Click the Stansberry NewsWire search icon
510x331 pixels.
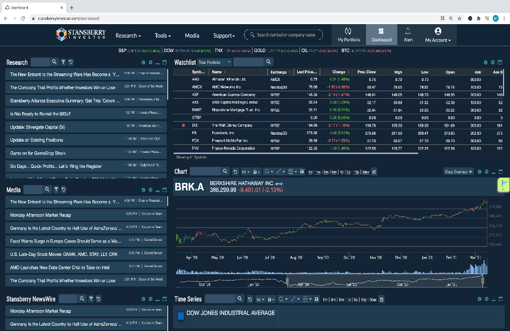point(82,298)
